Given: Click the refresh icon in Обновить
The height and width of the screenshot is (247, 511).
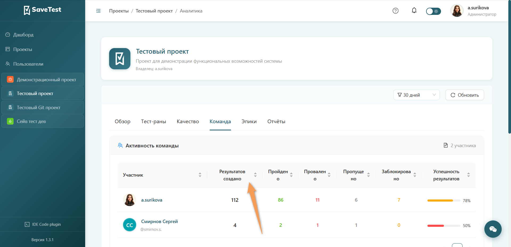Looking at the screenshot, I should click(x=453, y=95).
